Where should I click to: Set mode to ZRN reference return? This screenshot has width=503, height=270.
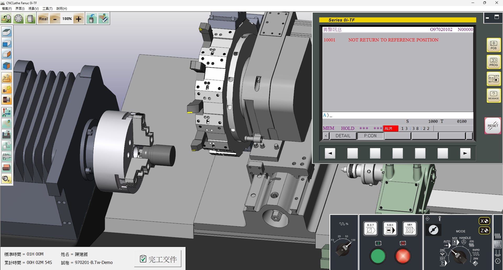(475, 262)
